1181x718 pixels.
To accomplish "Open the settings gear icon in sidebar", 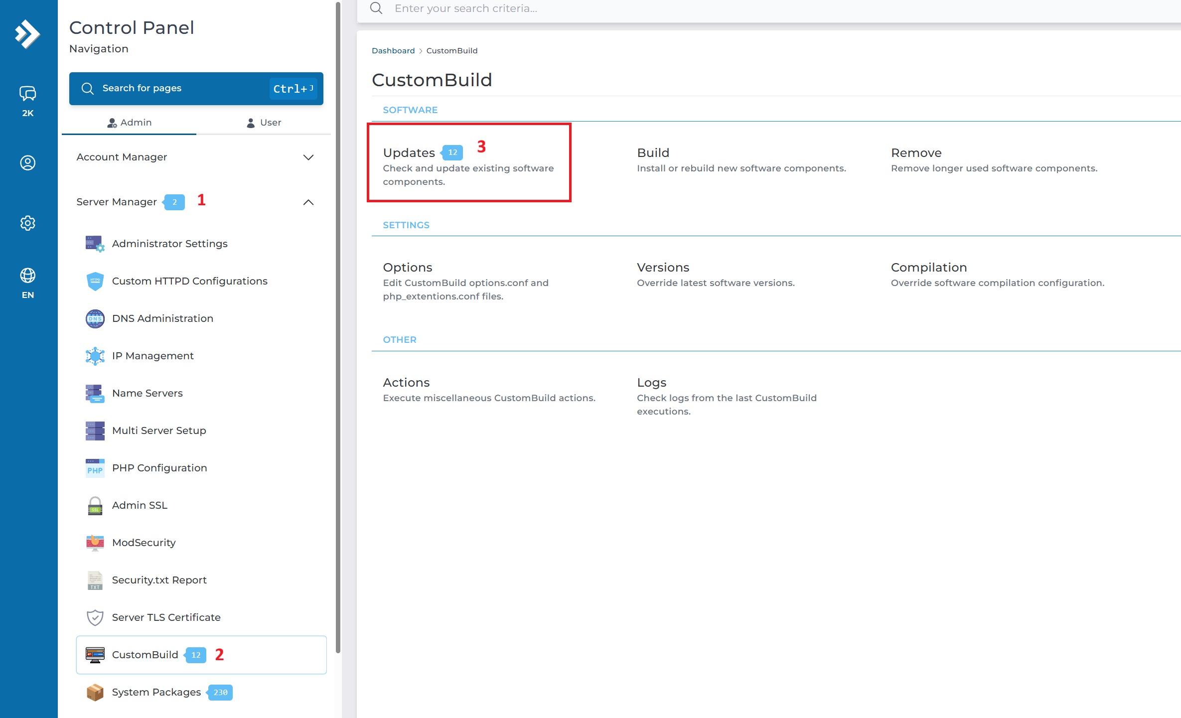I will click(27, 223).
